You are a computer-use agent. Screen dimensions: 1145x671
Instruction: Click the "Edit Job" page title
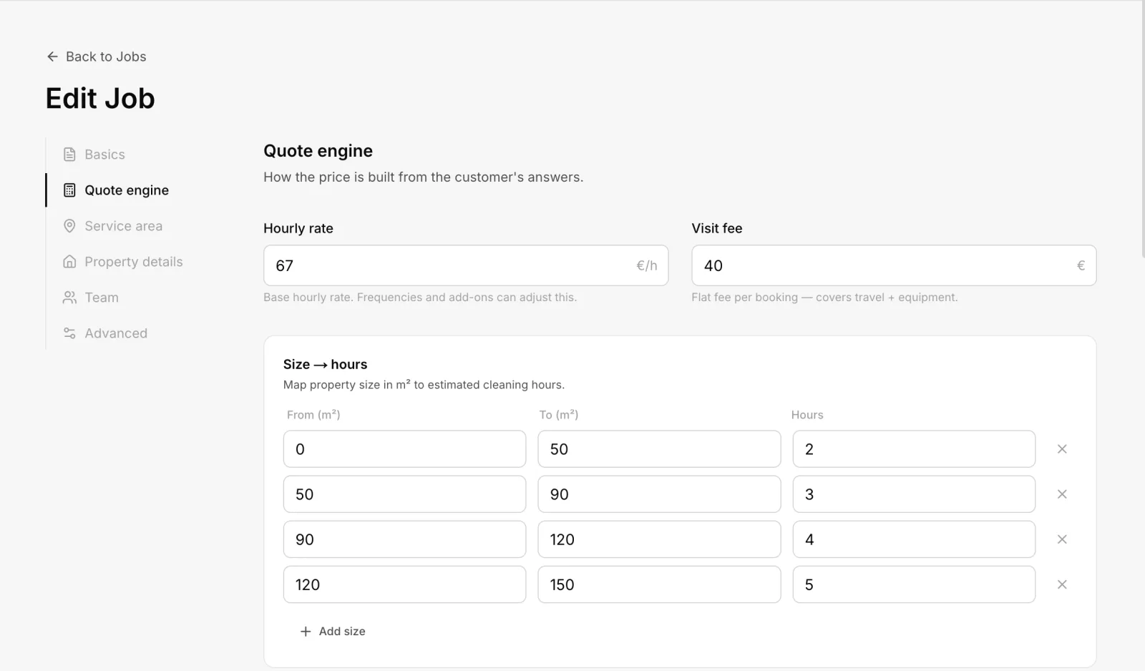[100, 99]
